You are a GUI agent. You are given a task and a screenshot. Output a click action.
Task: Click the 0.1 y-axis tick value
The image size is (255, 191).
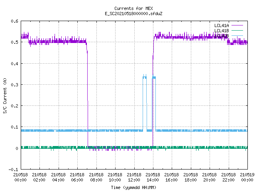(x=14, y=127)
